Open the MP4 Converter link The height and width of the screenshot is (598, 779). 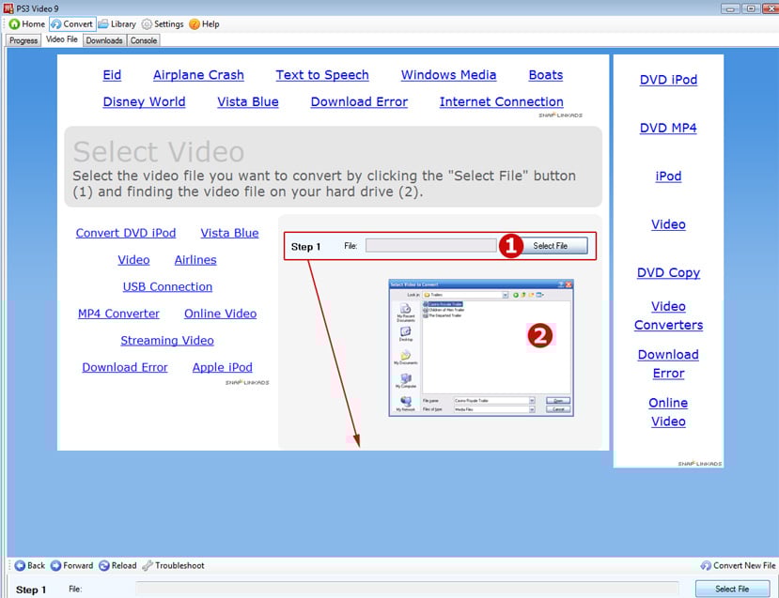point(118,314)
